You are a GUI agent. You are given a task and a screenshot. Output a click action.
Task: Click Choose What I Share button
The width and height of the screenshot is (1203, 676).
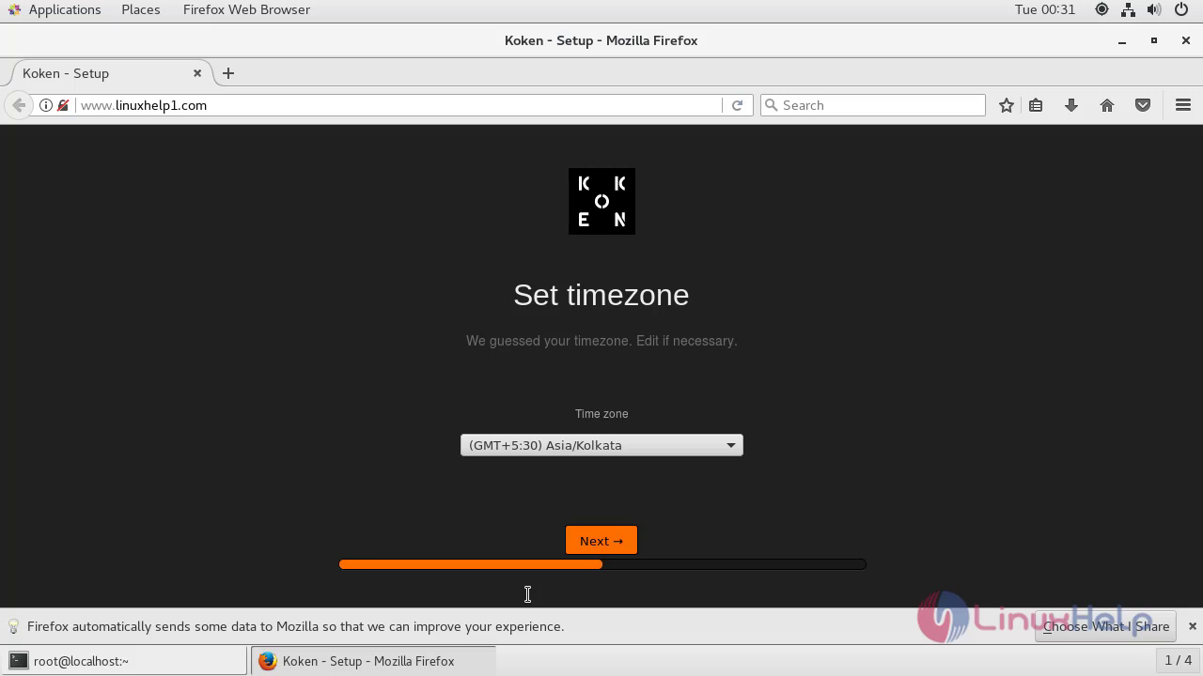coord(1105,626)
